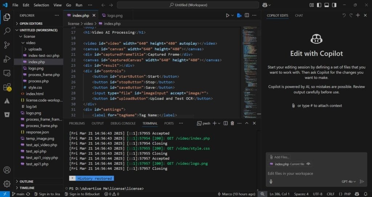This screenshot has height=197, width=372.
Task: Open Run and Debug view
Action: [x=7, y=59]
